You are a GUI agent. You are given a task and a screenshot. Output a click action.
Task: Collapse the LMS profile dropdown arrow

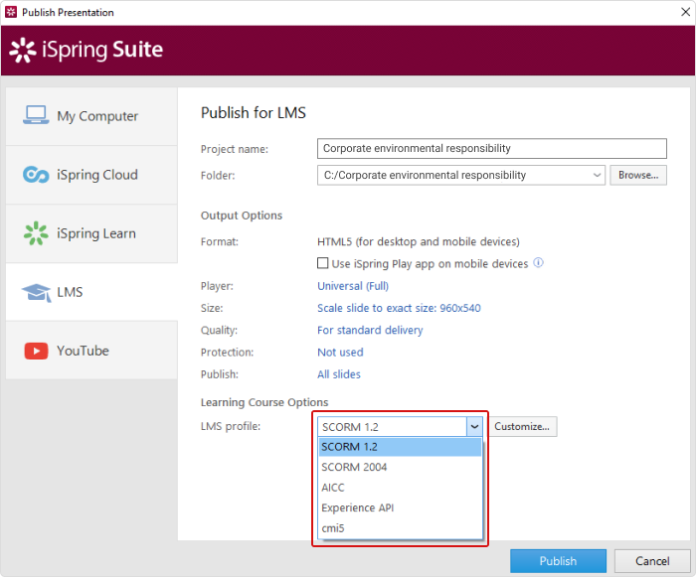474,427
